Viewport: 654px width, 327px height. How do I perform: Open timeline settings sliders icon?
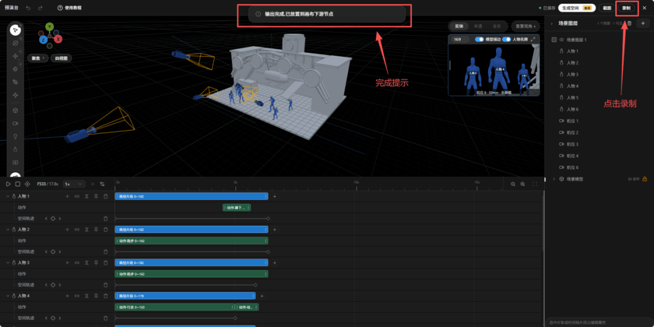(102, 184)
